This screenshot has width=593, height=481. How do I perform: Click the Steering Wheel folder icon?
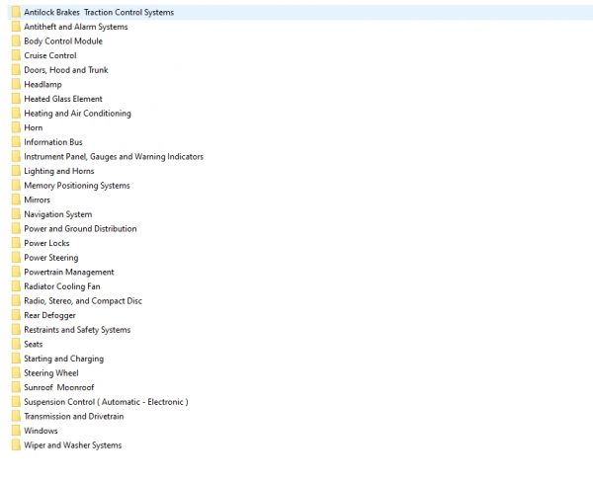16,373
